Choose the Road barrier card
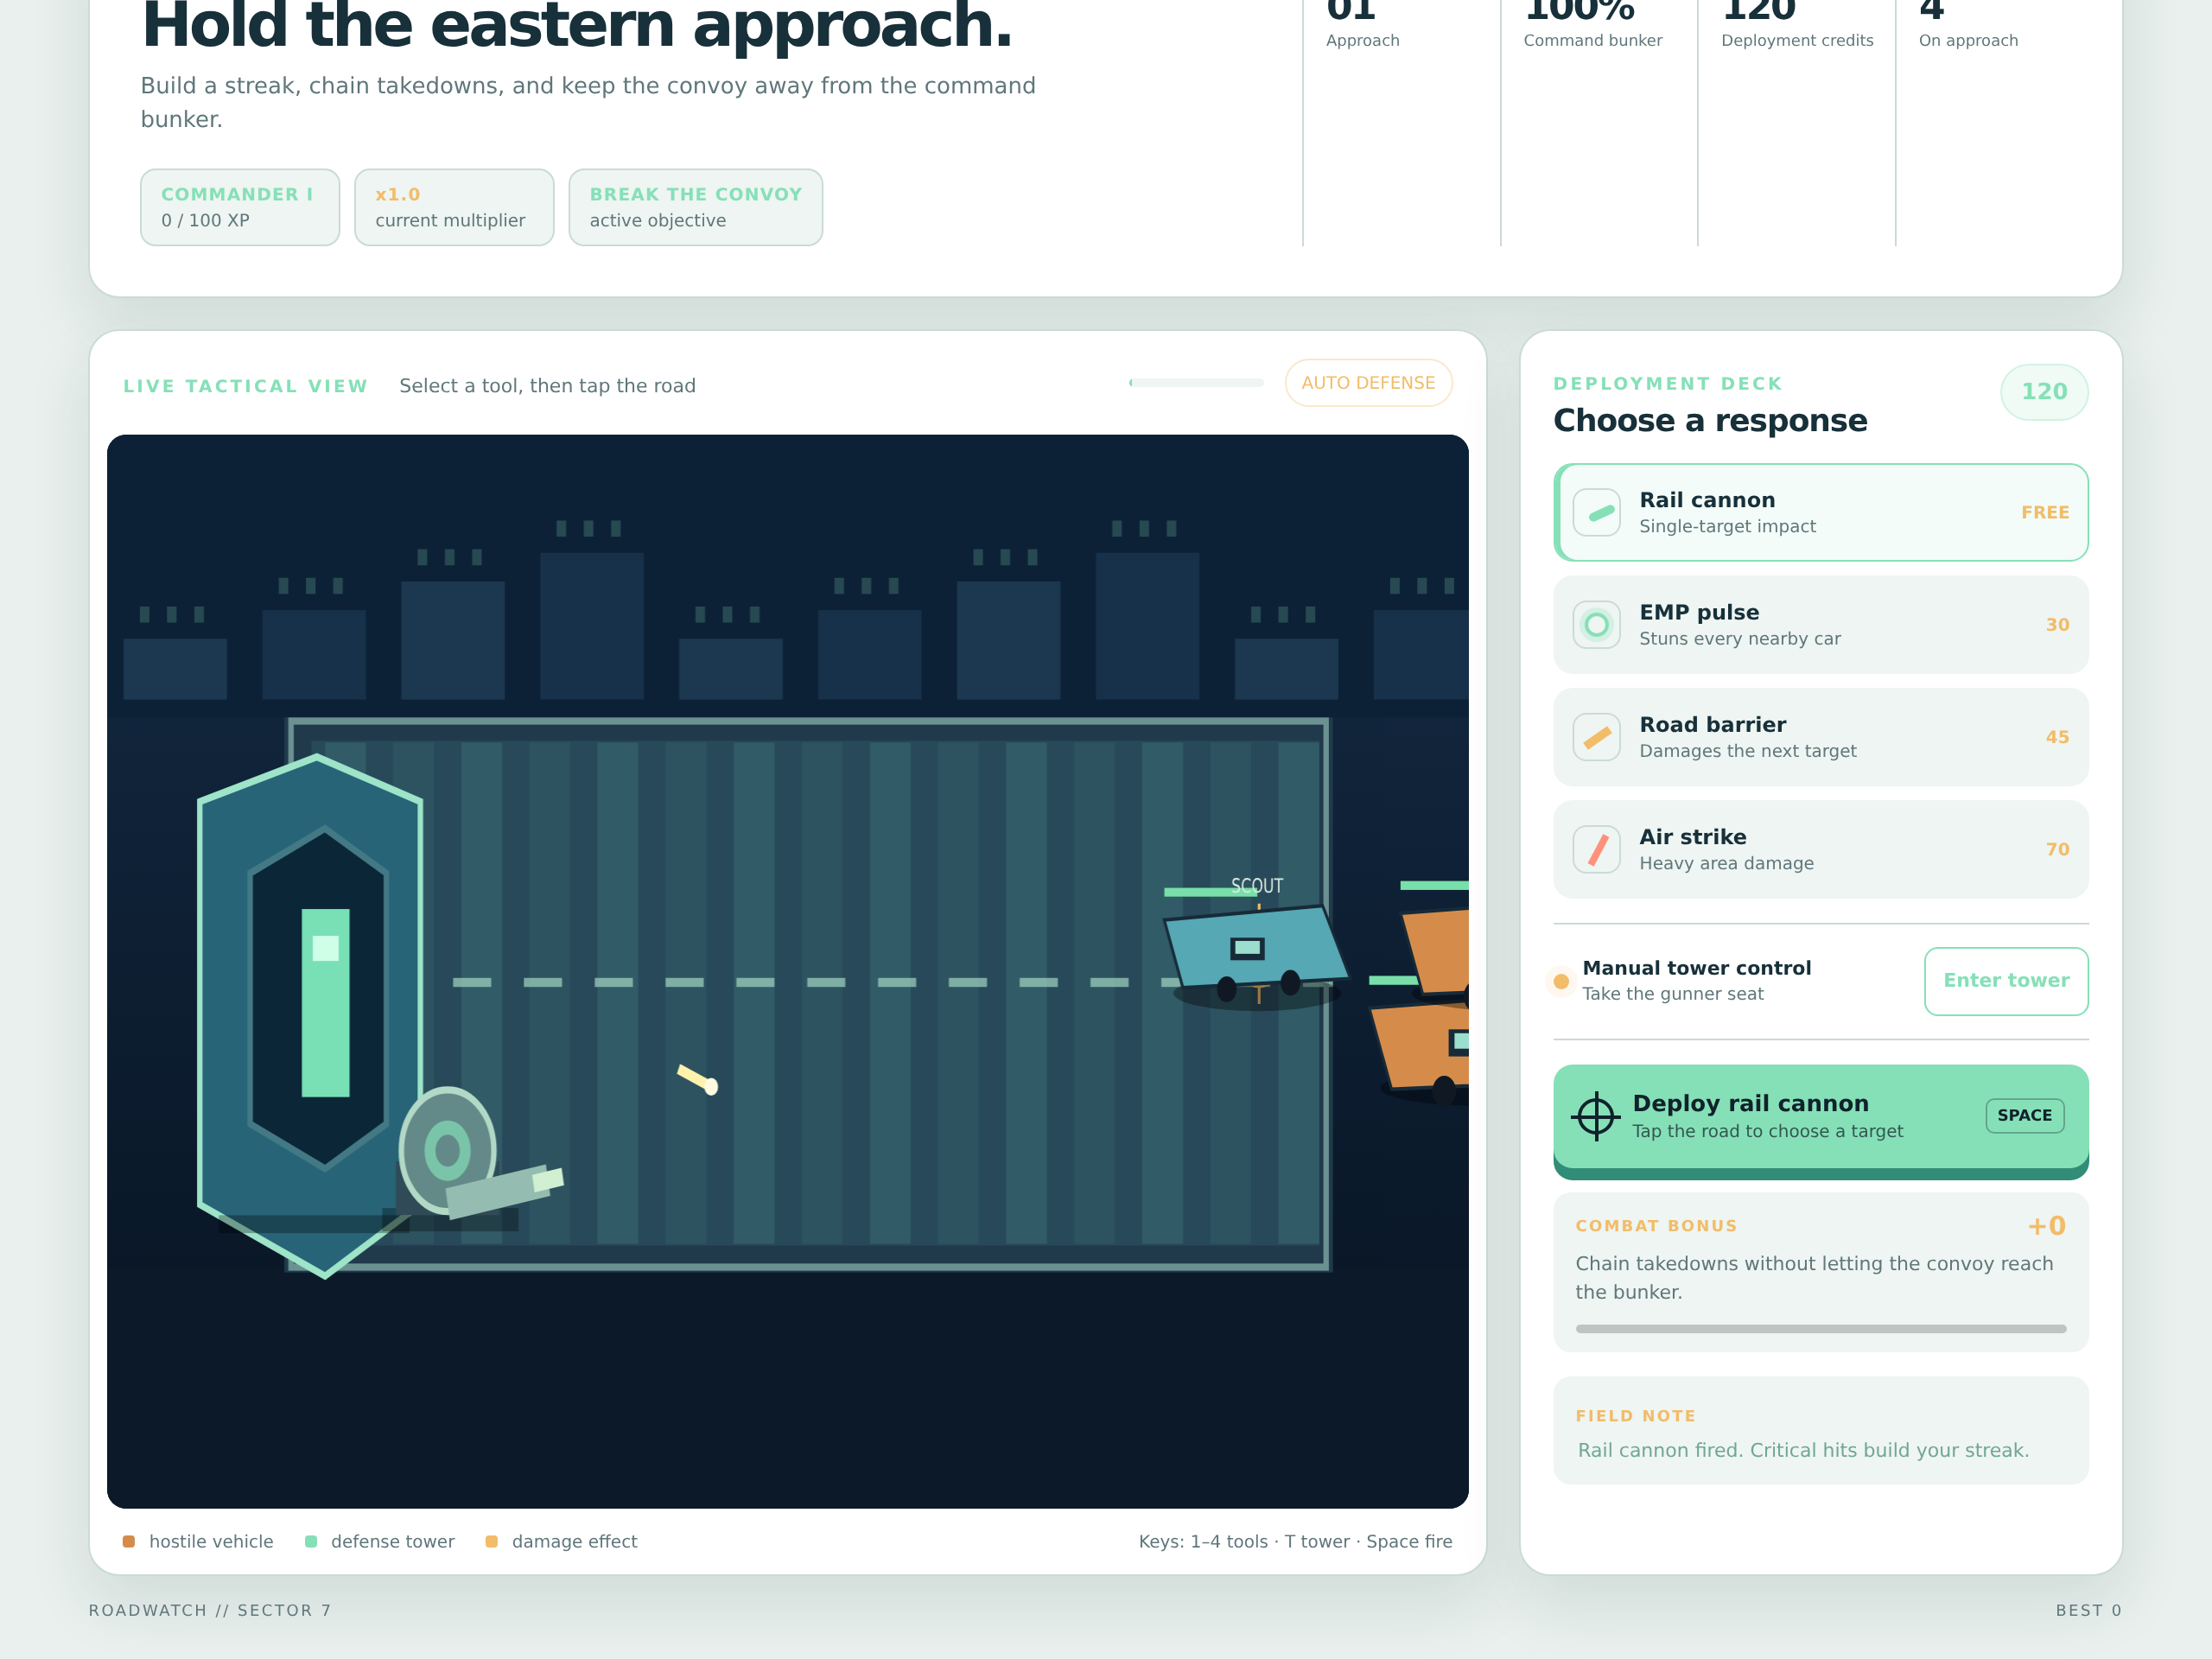The height and width of the screenshot is (1659, 2212). tap(1820, 737)
